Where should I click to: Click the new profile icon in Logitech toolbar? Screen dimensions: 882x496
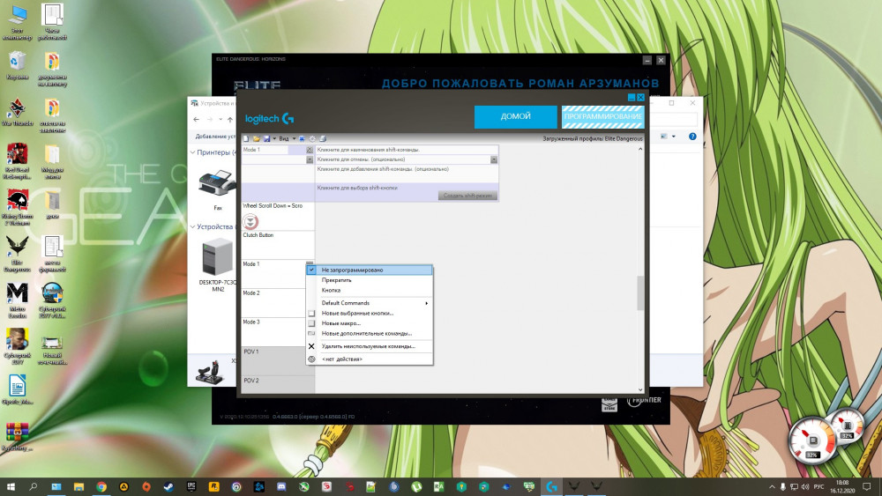coord(246,138)
